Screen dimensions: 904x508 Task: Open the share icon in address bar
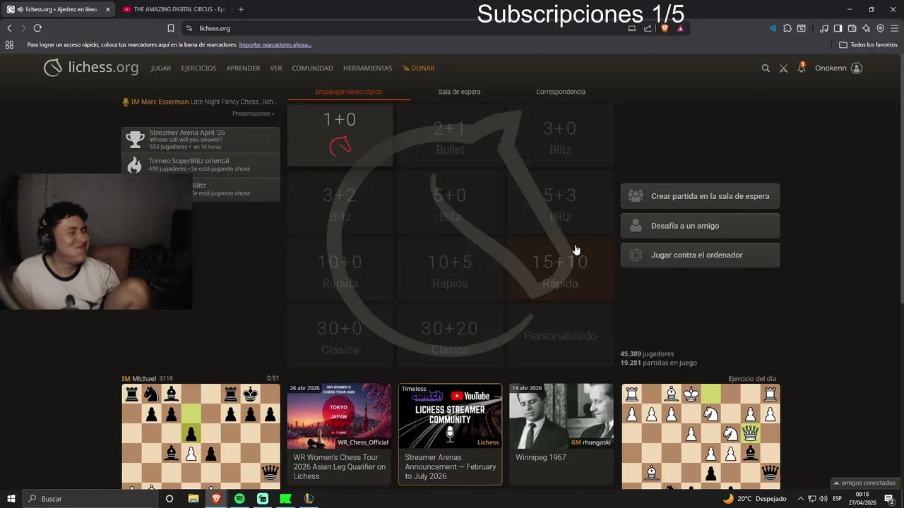coord(648,28)
